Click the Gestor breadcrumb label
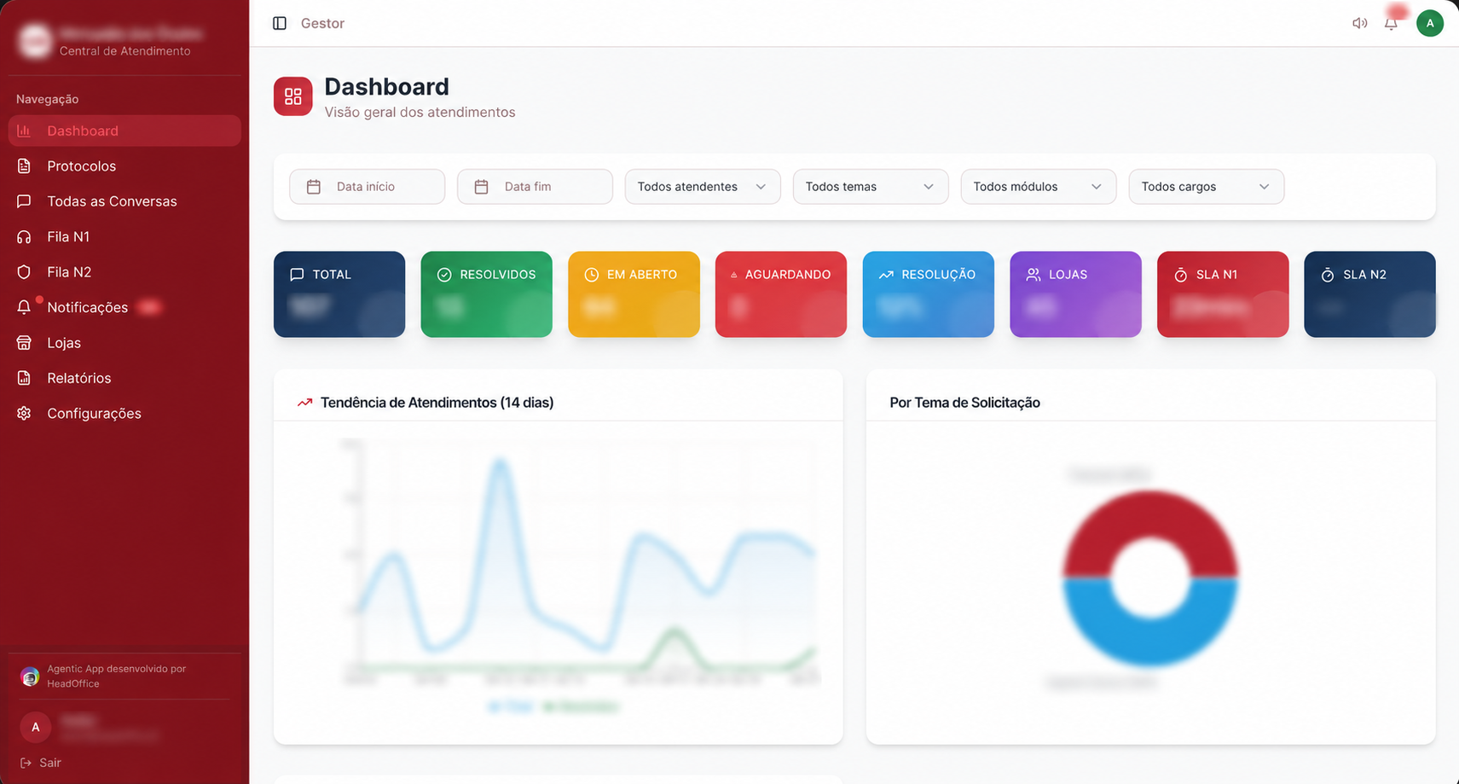This screenshot has width=1459, height=784. (x=322, y=23)
